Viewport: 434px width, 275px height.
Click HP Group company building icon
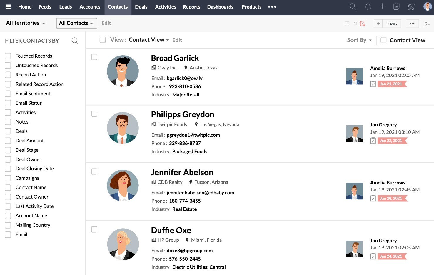[x=153, y=240]
